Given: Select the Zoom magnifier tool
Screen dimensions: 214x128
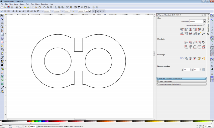Looking at the screenshot, I should [x=2, y=27].
